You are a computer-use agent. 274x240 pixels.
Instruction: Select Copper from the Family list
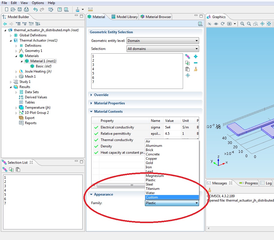(151, 159)
